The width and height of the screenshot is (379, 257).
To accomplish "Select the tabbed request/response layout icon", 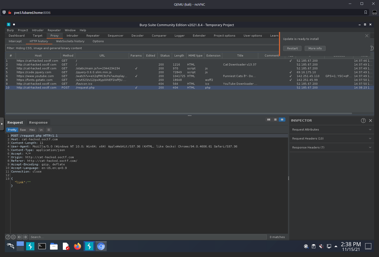I will [x=282, y=120].
